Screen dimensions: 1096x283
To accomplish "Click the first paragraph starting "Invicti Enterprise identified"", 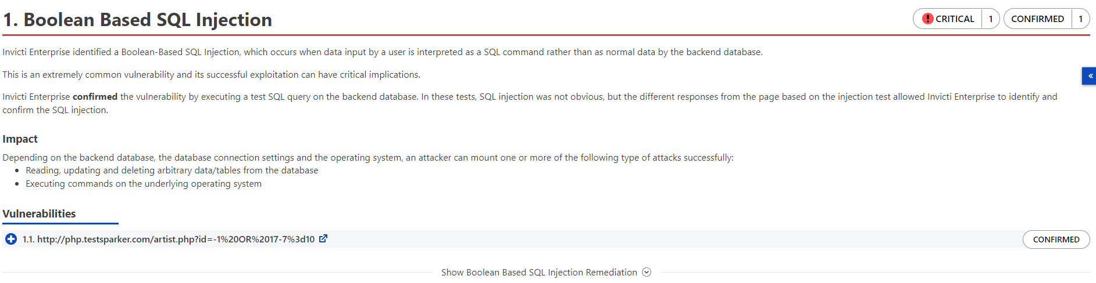I will pyautogui.click(x=382, y=52).
